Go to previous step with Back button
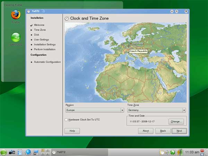Screen dimensions: 208x156 coord(163,131)
